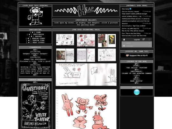
Task: Click Support Me on Ko-fi button
Action: click(137, 55)
